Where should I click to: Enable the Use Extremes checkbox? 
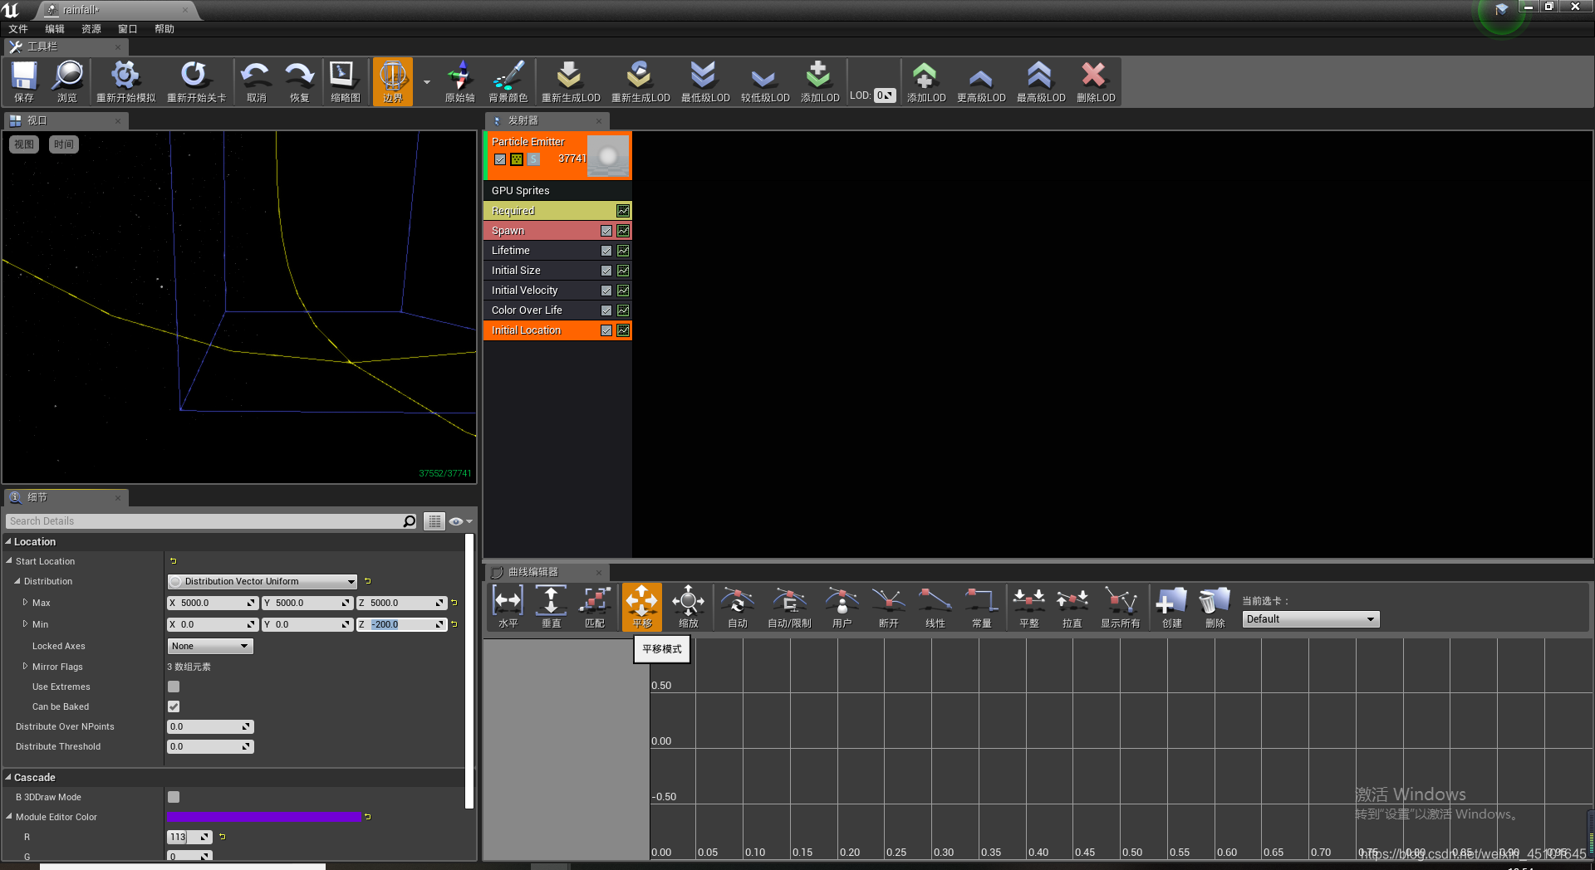pyautogui.click(x=174, y=687)
